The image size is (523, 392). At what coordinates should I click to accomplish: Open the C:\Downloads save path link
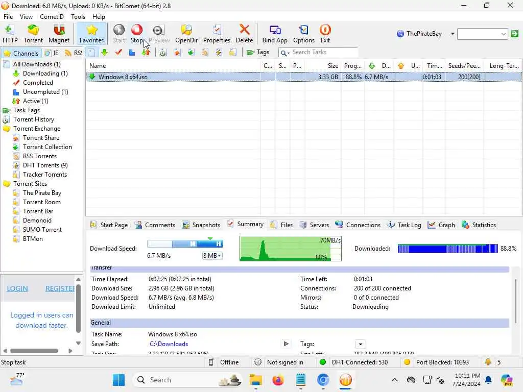[169, 344]
